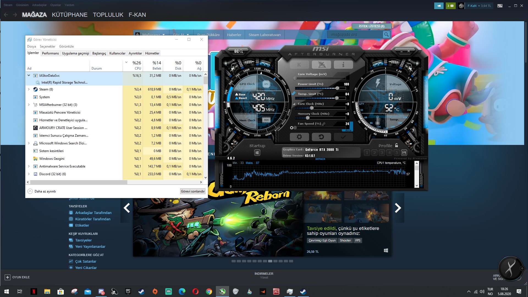Screen dimensions: 528x297
Task: Open Steam announcements megaphone icon
Action: [439, 5]
